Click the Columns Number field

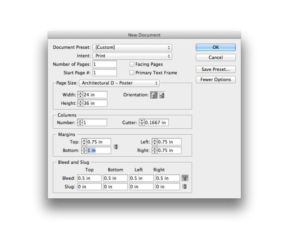click(x=95, y=123)
